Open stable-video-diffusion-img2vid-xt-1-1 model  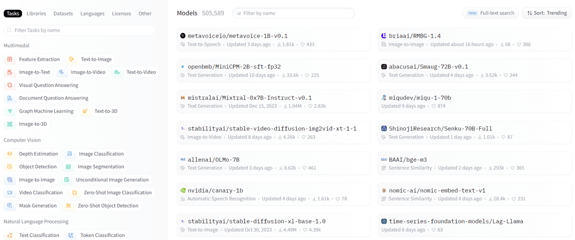[x=274, y=132]
